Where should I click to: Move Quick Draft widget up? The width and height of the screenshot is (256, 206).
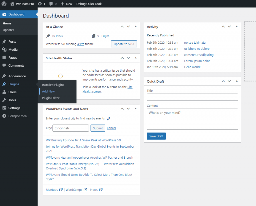click(x=223, y=81)
